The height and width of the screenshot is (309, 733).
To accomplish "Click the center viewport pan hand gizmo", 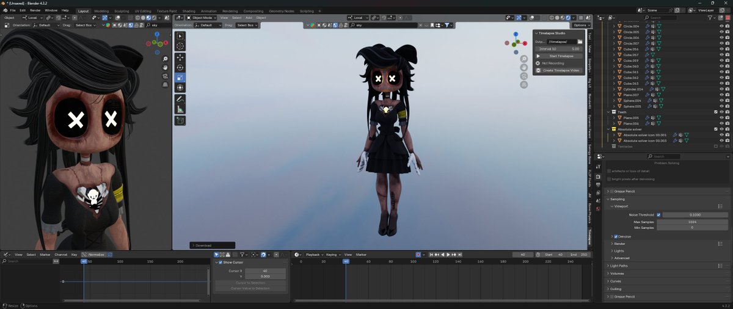I will click(x=524, y=67).
